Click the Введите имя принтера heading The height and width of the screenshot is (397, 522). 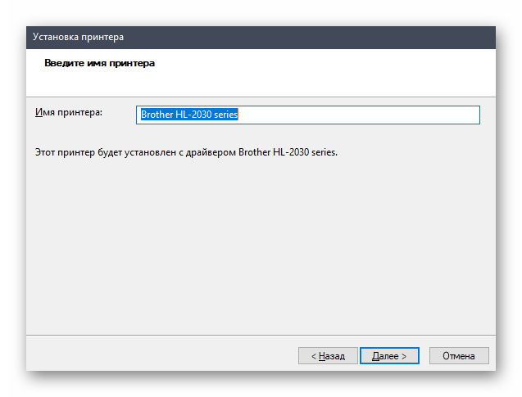pyautogui.click(x=99, y=63)
